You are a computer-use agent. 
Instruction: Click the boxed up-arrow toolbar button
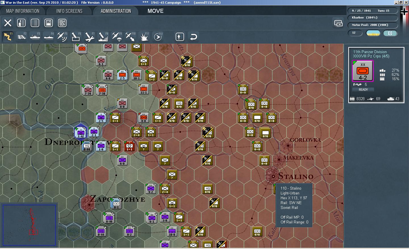tap(180, 37)
